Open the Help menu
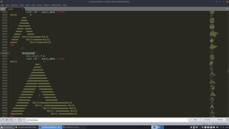 (64, 5)
